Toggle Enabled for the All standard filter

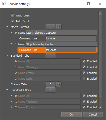point(84,96)
